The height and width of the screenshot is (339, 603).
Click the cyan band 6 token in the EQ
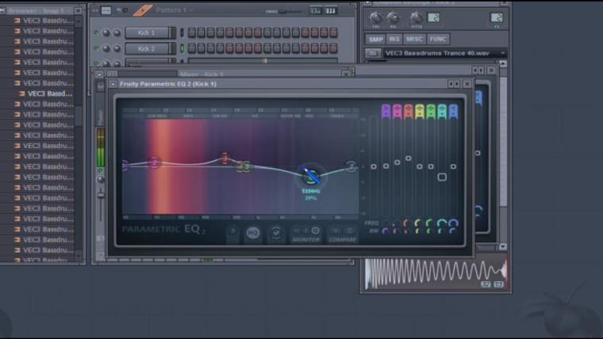coord(442,112)
